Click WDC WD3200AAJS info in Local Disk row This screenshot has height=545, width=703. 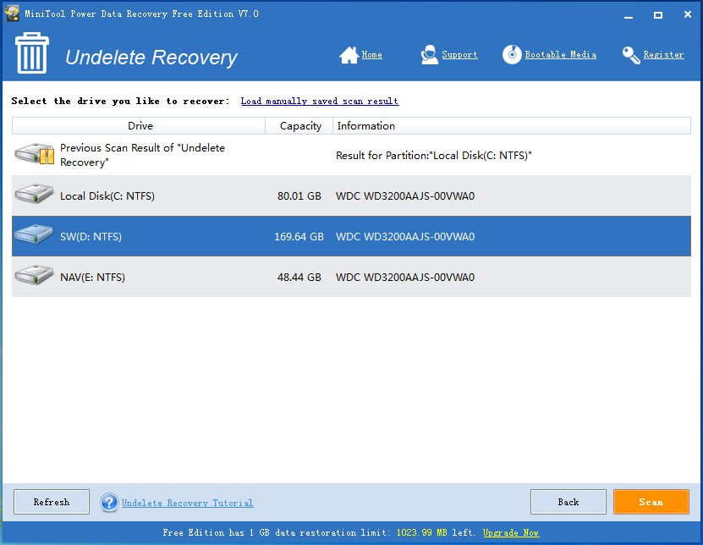coord(405,196)
